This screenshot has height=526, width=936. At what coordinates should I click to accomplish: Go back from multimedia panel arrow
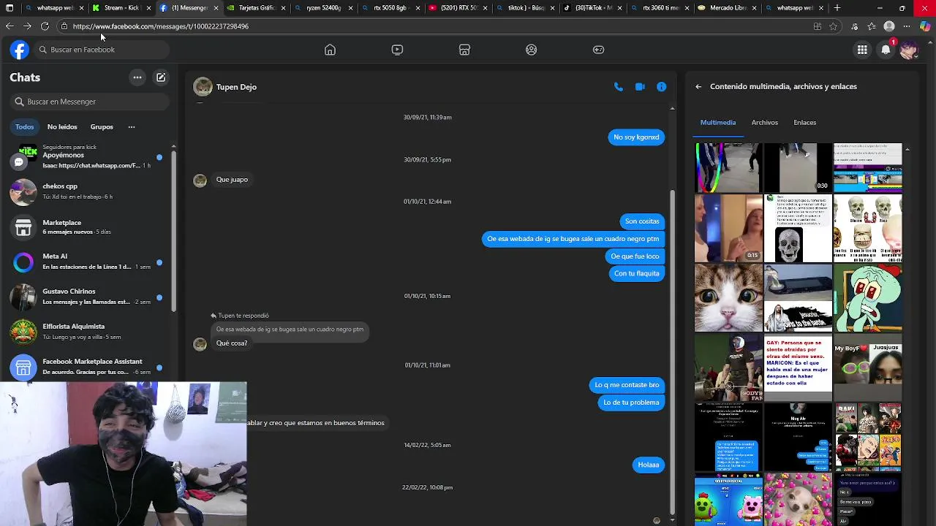click(x=698, y=87)
